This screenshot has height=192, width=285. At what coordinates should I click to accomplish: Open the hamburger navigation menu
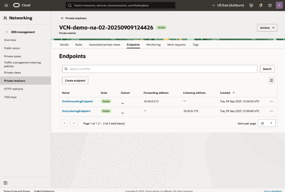(x=6, y=5)
